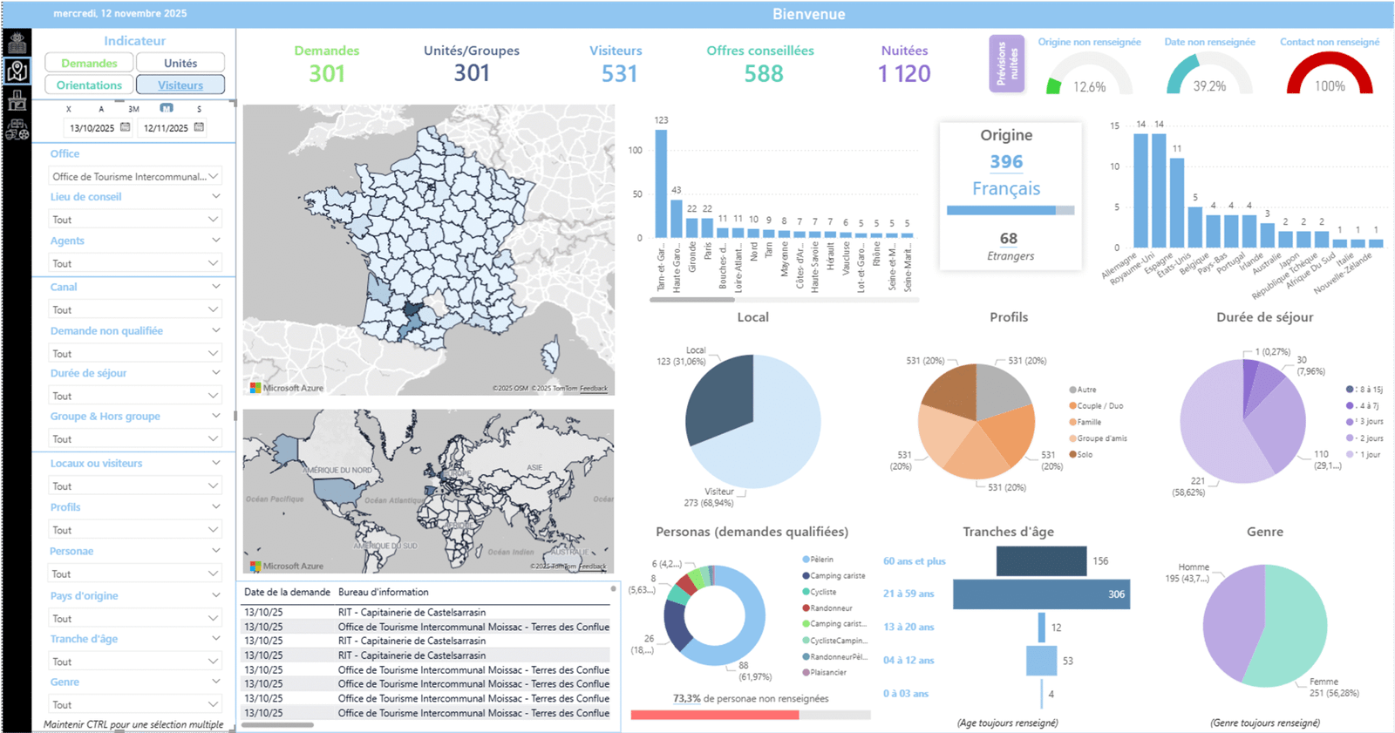Switch to the Demandes indicator tab
The width and height of the screenshot is (1395, 733).
[89, 63]
